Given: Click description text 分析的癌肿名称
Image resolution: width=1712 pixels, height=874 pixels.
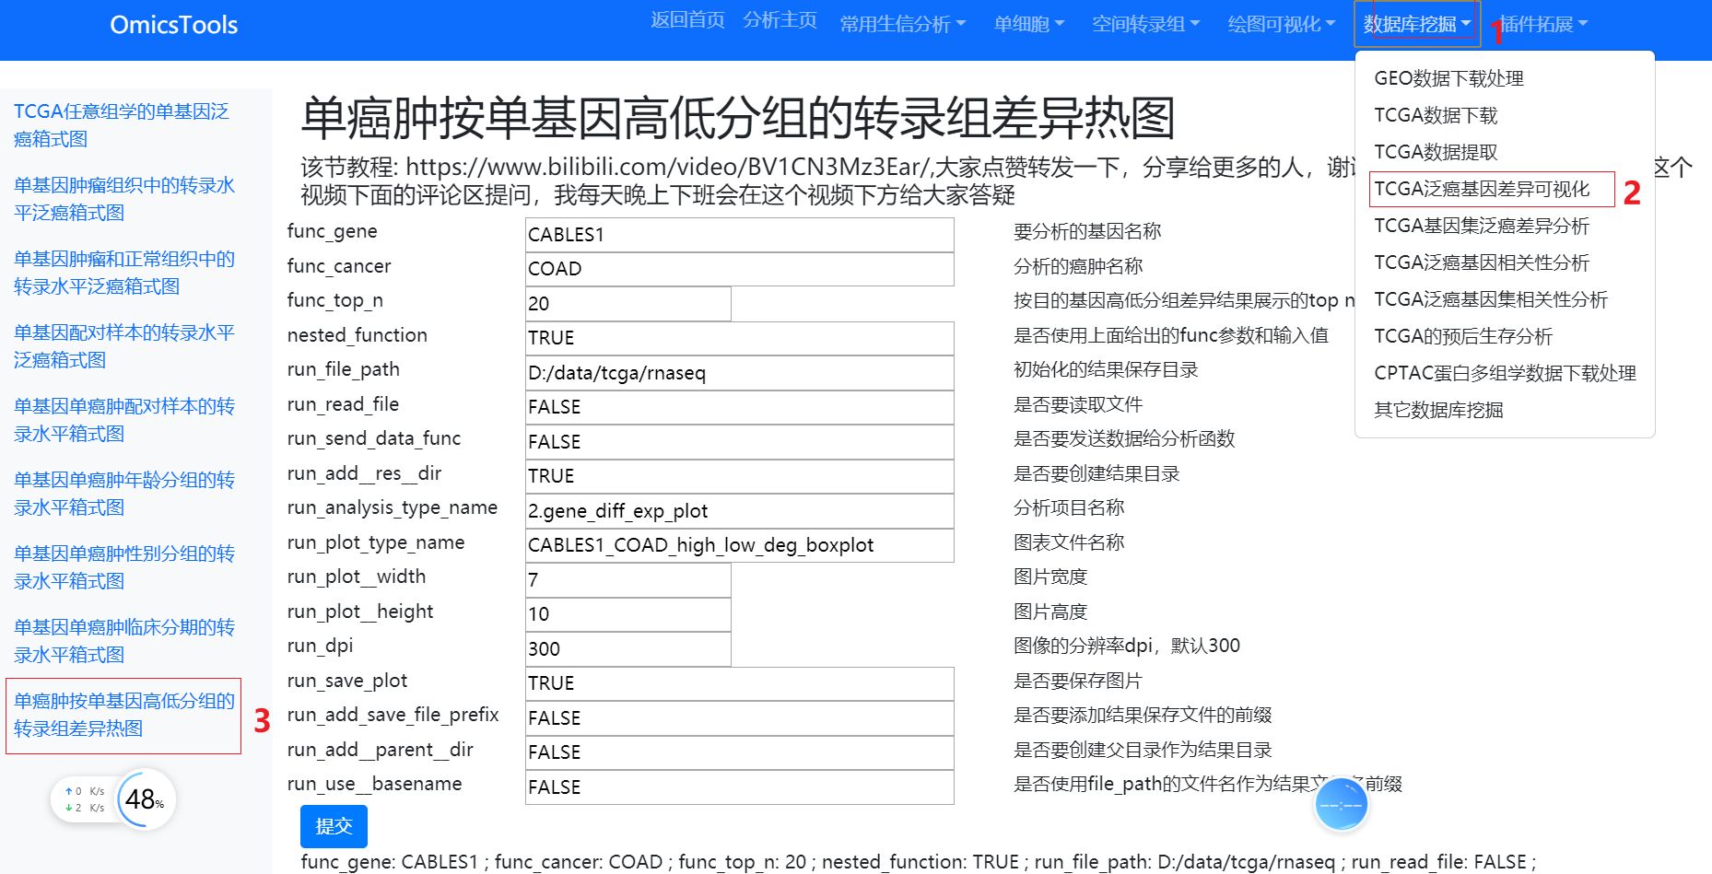Looking at the screenshot, I should (1078, 266).
